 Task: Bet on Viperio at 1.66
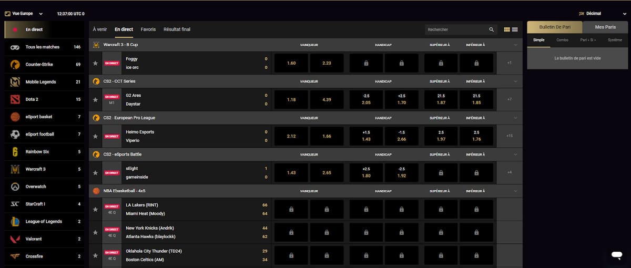[327, 136]
